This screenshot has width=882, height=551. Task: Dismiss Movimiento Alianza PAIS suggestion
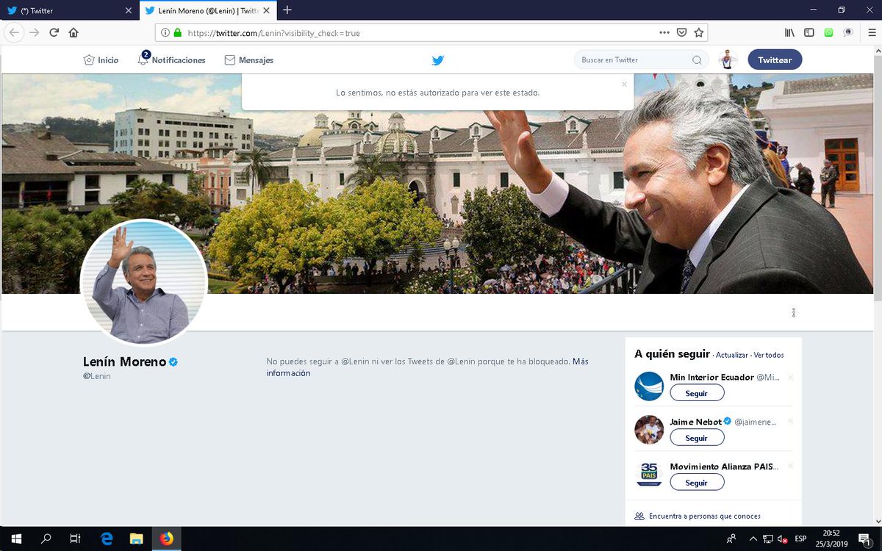(x=790, y=467)
